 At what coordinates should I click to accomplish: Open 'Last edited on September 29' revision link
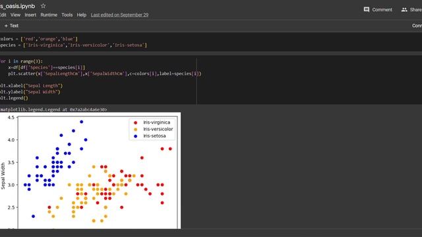pos(119,14)
